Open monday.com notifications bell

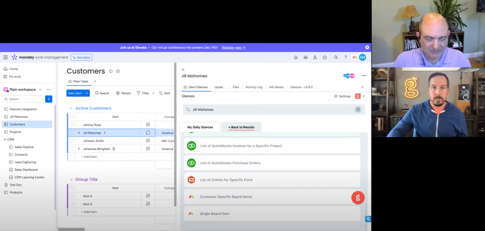[x=296, y=57]
